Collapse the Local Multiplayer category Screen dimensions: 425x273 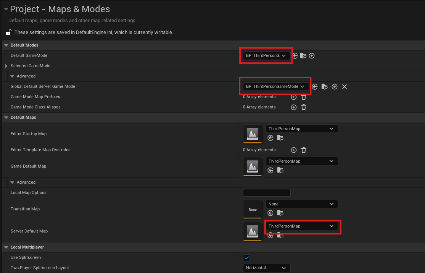(6, 247)
